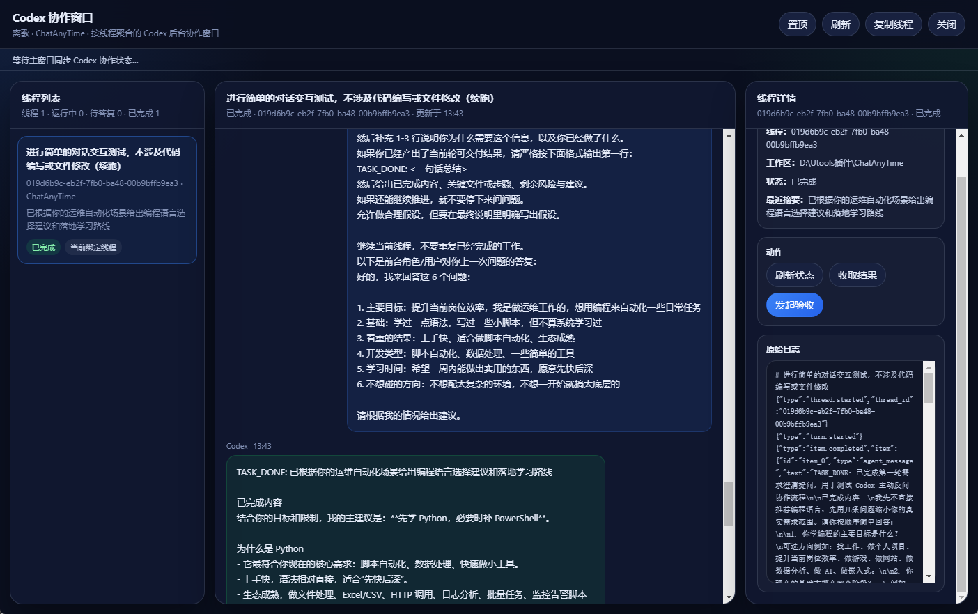The width and height of the screenshot is (978, 614).
Task: Click the 线程详情 panel heading
Action: [x=777, y=98]
